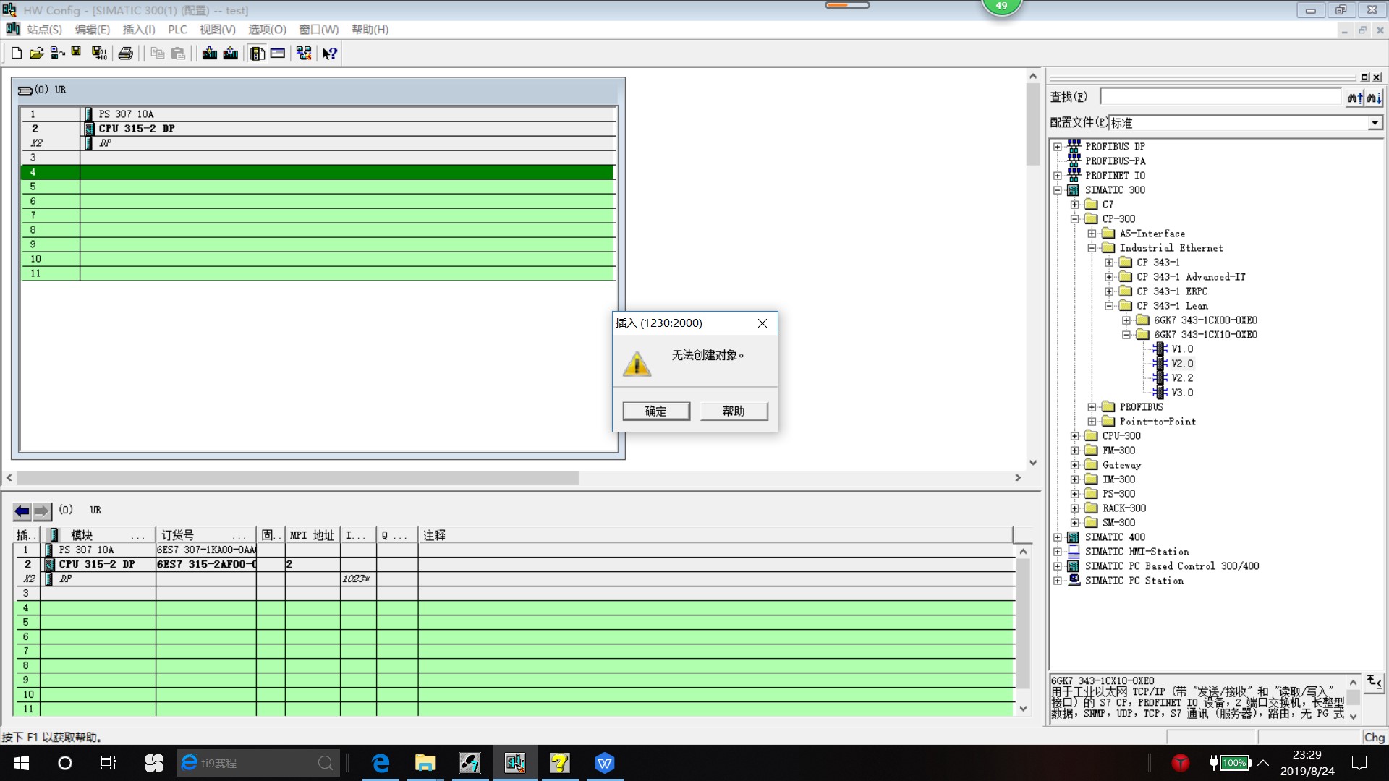Screen dimensions: 1389x781
Task: Click the Download to Module icon
Action: (x=210, y=53)
